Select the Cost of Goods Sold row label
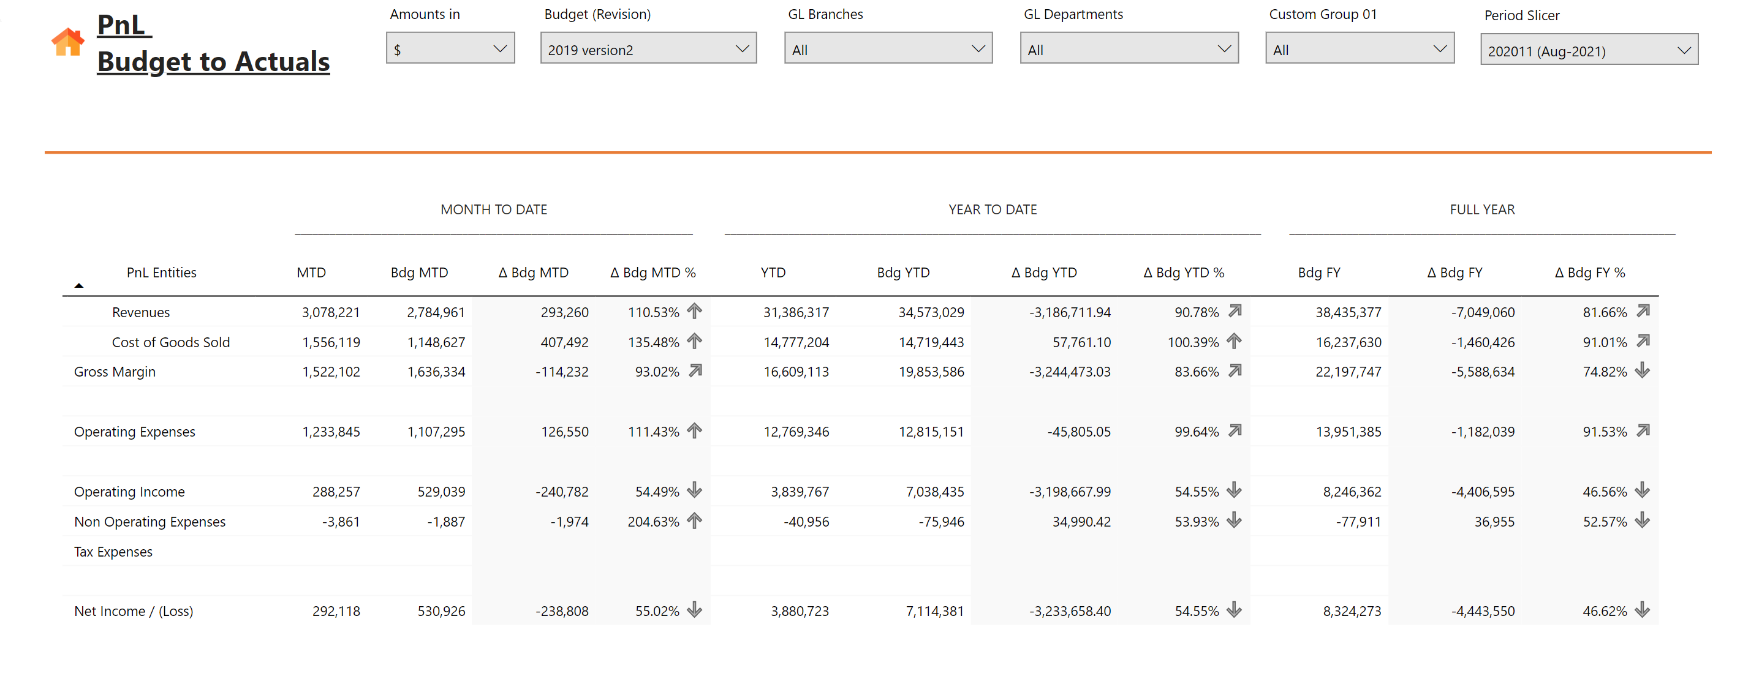 point(171,342)
